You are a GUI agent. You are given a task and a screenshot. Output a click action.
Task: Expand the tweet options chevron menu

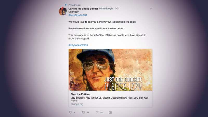(x=151, y=9)
